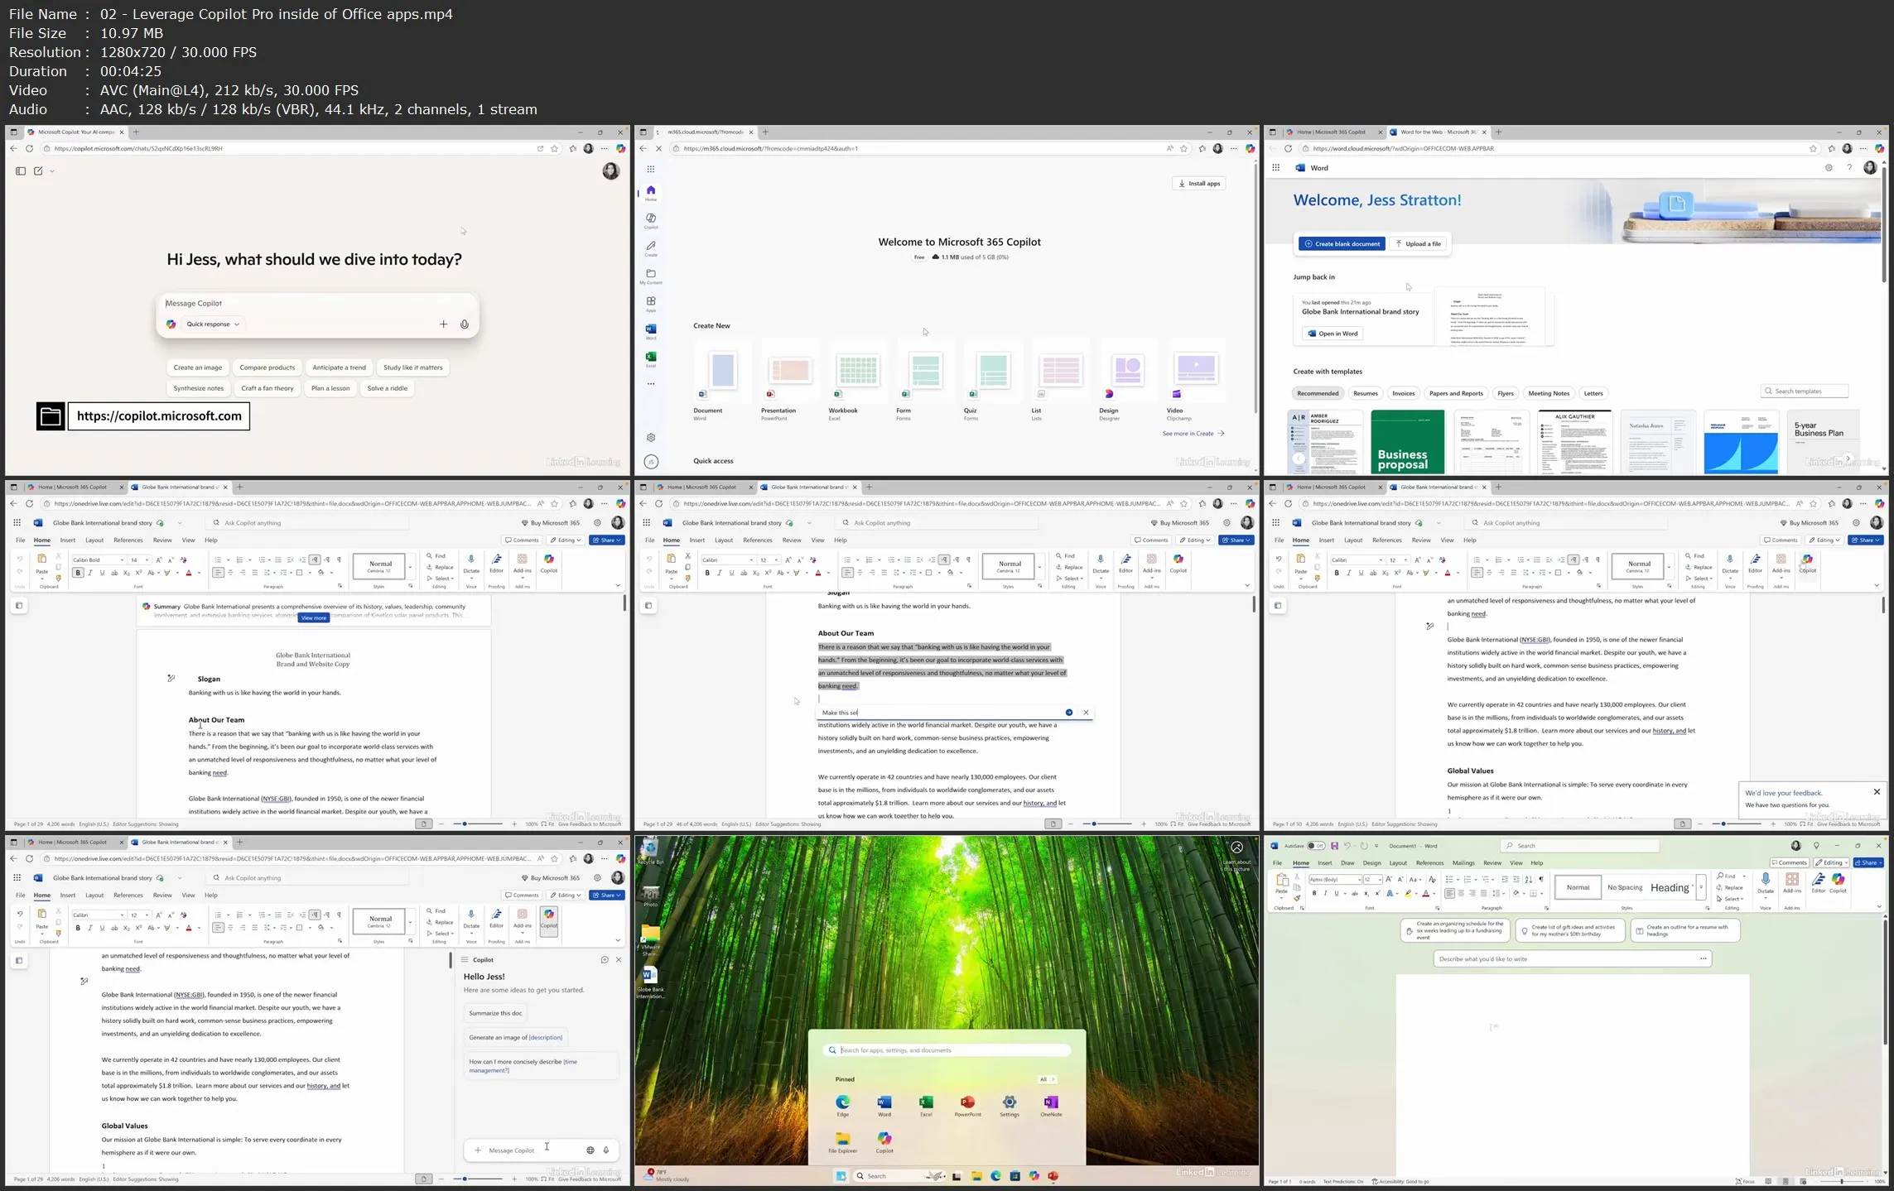Click the Format Painter in Document1 Word ribbon
This screenshot has height=1191, width=1894.
coord(1297,898)
